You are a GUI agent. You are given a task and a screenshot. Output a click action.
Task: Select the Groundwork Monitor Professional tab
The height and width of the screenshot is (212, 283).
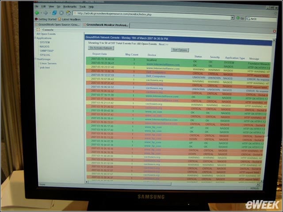(x=106, y=25)
